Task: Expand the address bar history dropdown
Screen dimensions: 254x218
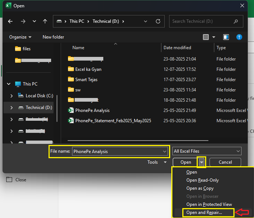Action: [146, 21]
